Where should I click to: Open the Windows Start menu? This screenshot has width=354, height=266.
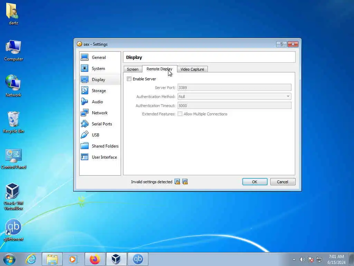coord(9,259)
